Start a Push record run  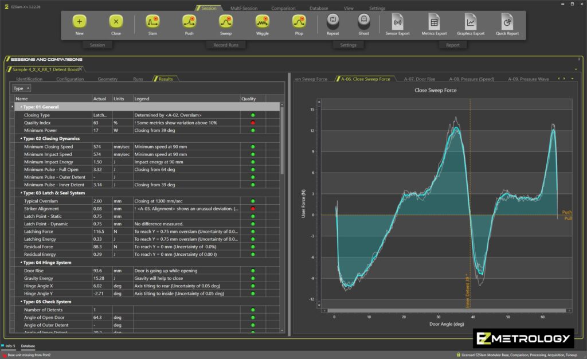[x=189, y=22]
